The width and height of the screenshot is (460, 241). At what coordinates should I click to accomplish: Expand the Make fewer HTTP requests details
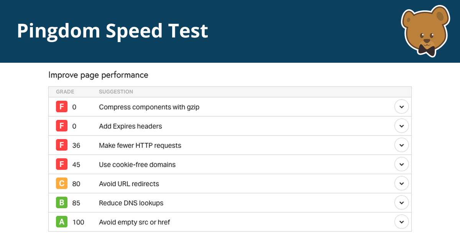[x=401, y=145]
